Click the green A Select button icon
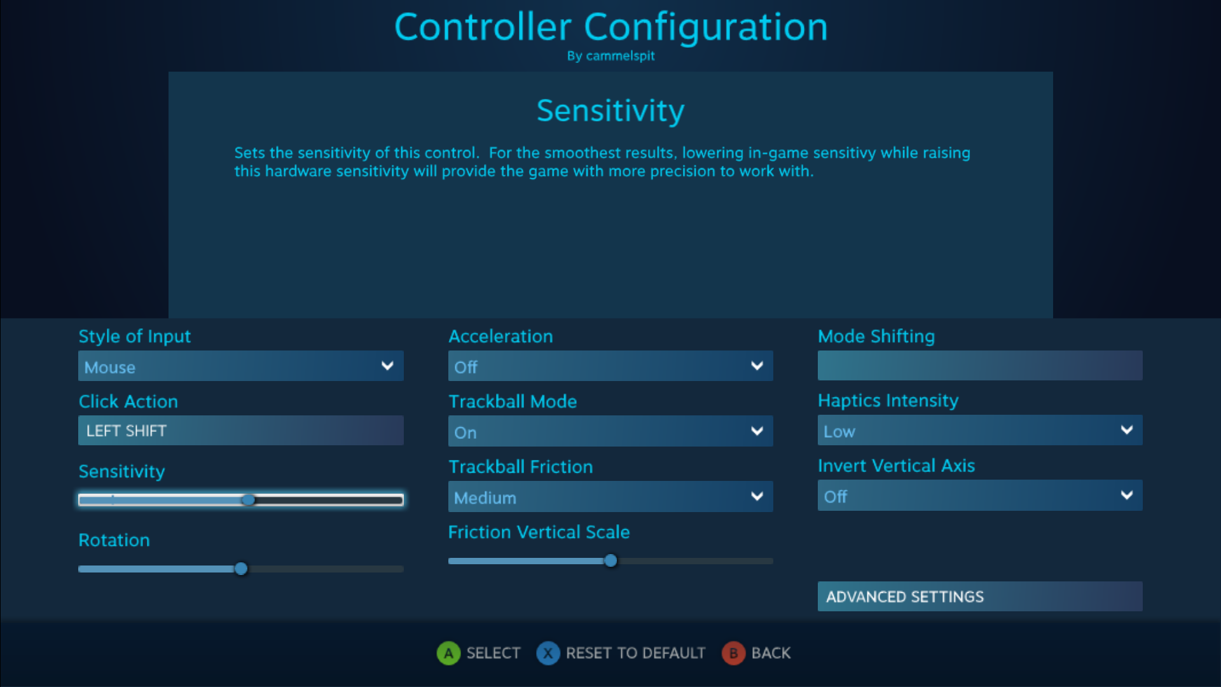 [x=448, y=653]
